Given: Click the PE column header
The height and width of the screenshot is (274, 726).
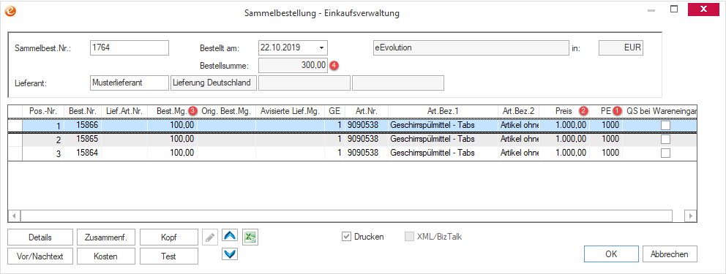Looking at the screenshot, I should coord(606,111).
